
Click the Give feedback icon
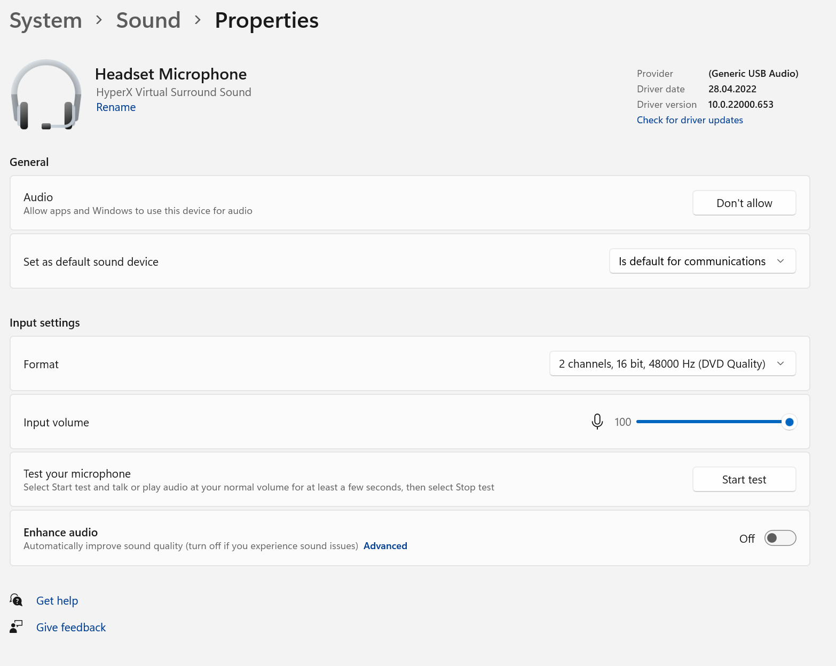(x=17, y=627)
